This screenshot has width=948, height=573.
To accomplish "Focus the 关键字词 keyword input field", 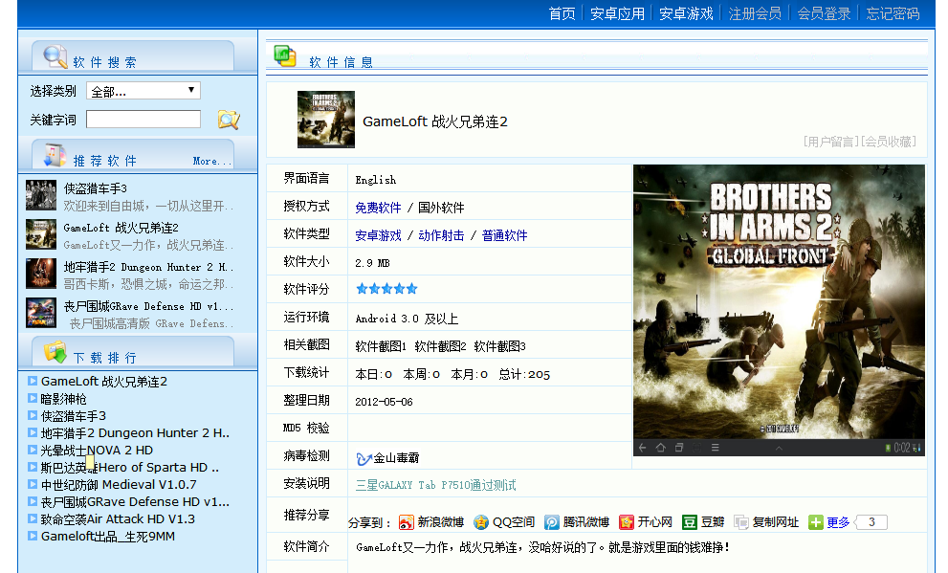I will coord(143,119).
